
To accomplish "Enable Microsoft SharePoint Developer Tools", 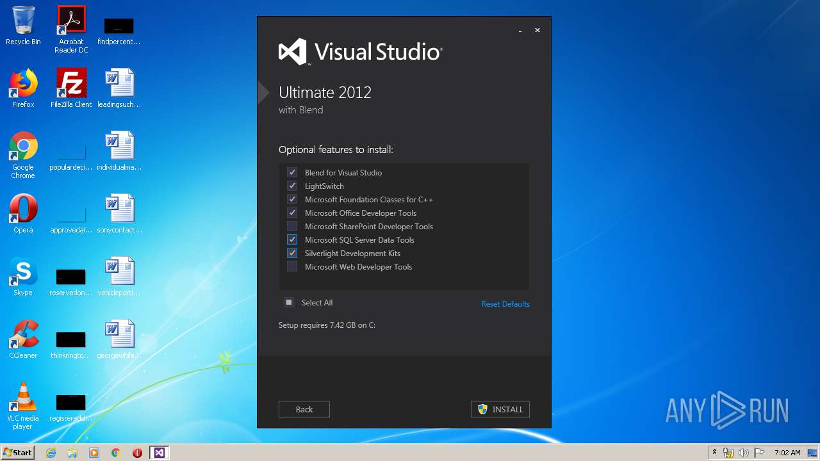I will point(292,227).
